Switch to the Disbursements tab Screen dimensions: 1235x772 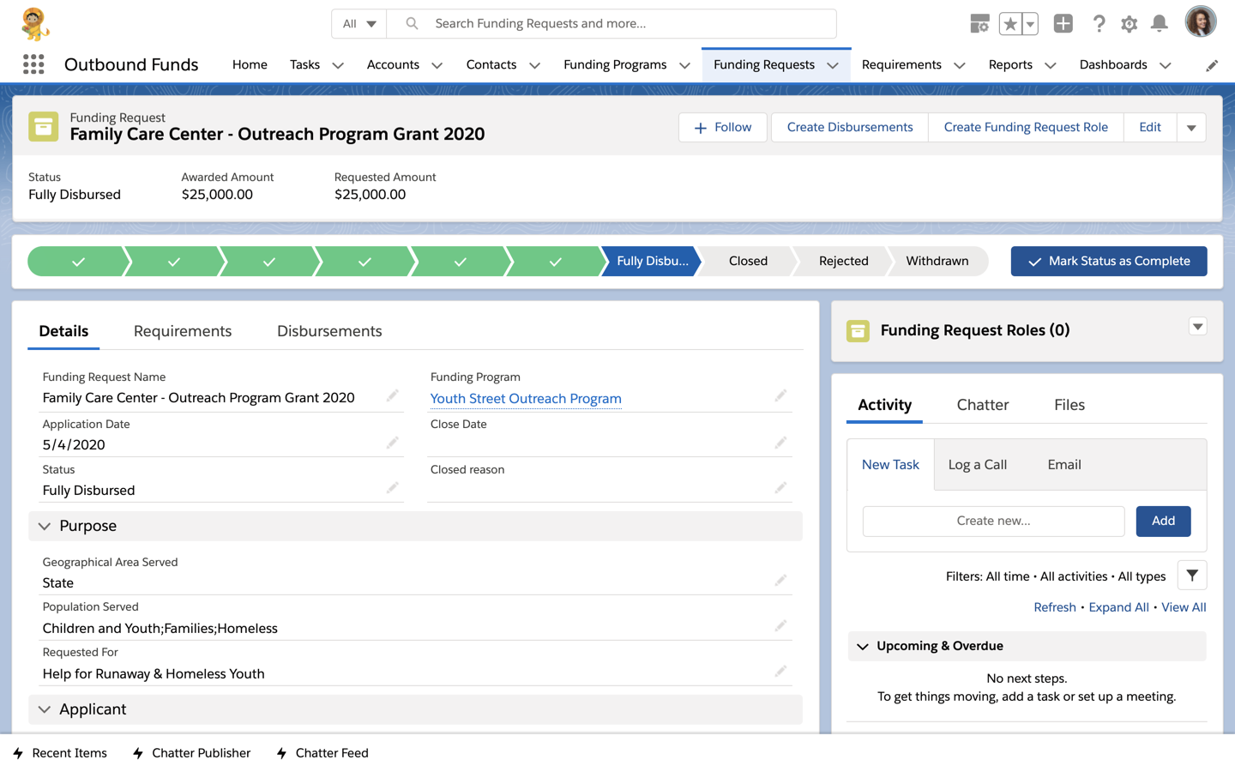point(329,331)
